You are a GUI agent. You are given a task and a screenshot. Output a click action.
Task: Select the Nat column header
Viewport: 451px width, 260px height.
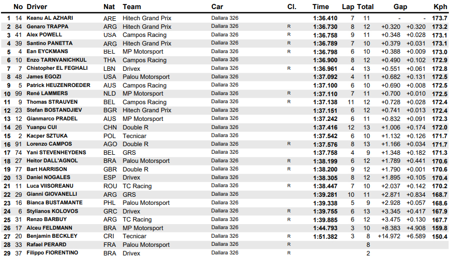point(109,7)
